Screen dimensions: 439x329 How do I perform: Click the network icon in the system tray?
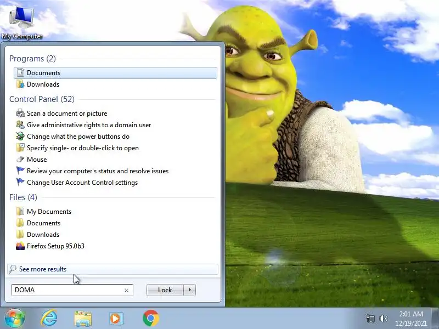[370, 319]
